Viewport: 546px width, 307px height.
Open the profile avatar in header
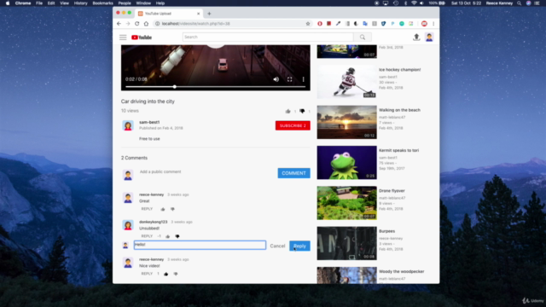point(429,37)
